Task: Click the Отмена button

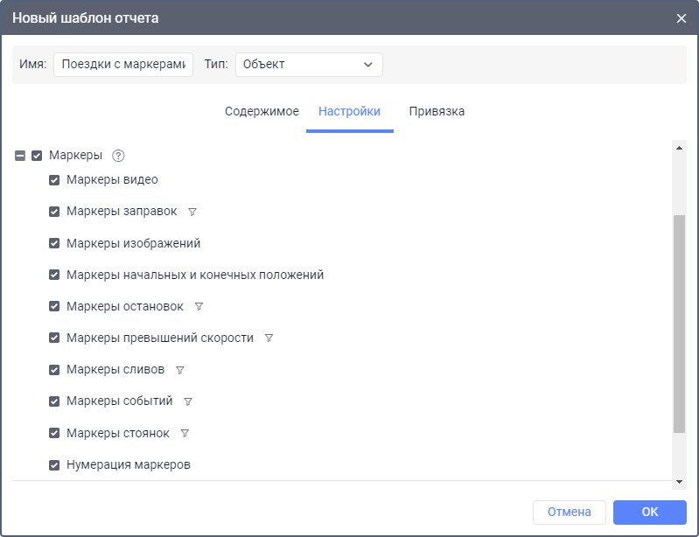Action: click(569, 513)
